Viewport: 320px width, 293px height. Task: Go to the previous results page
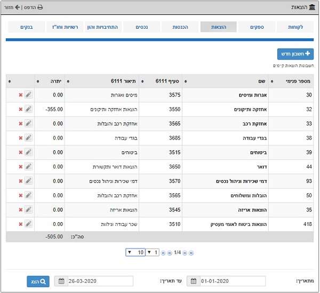click(185, 253)
